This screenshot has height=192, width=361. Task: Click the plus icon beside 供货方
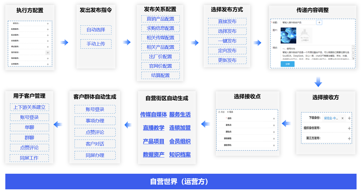[x=48, y=23]
